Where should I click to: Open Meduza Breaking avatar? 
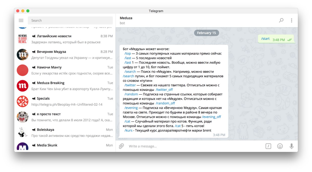coord(23,85)
